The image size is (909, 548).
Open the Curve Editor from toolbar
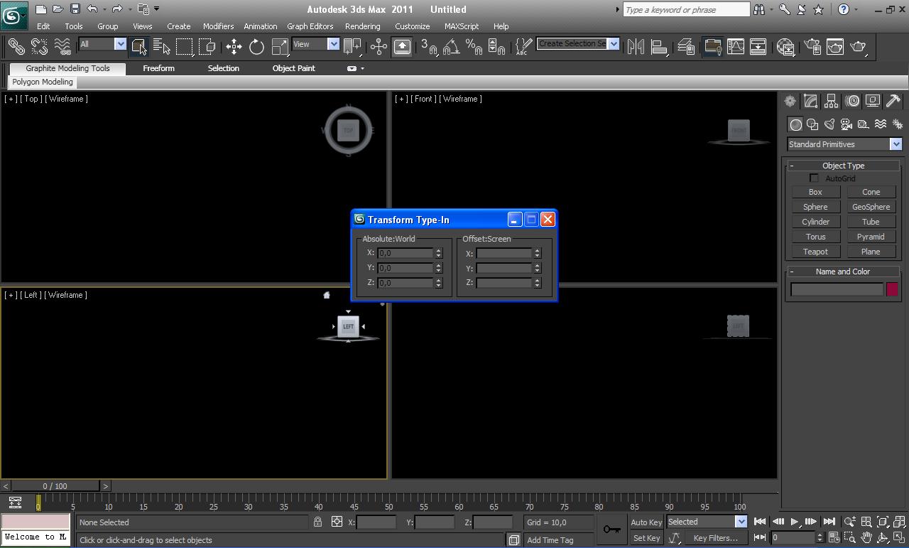coord(736,47)
